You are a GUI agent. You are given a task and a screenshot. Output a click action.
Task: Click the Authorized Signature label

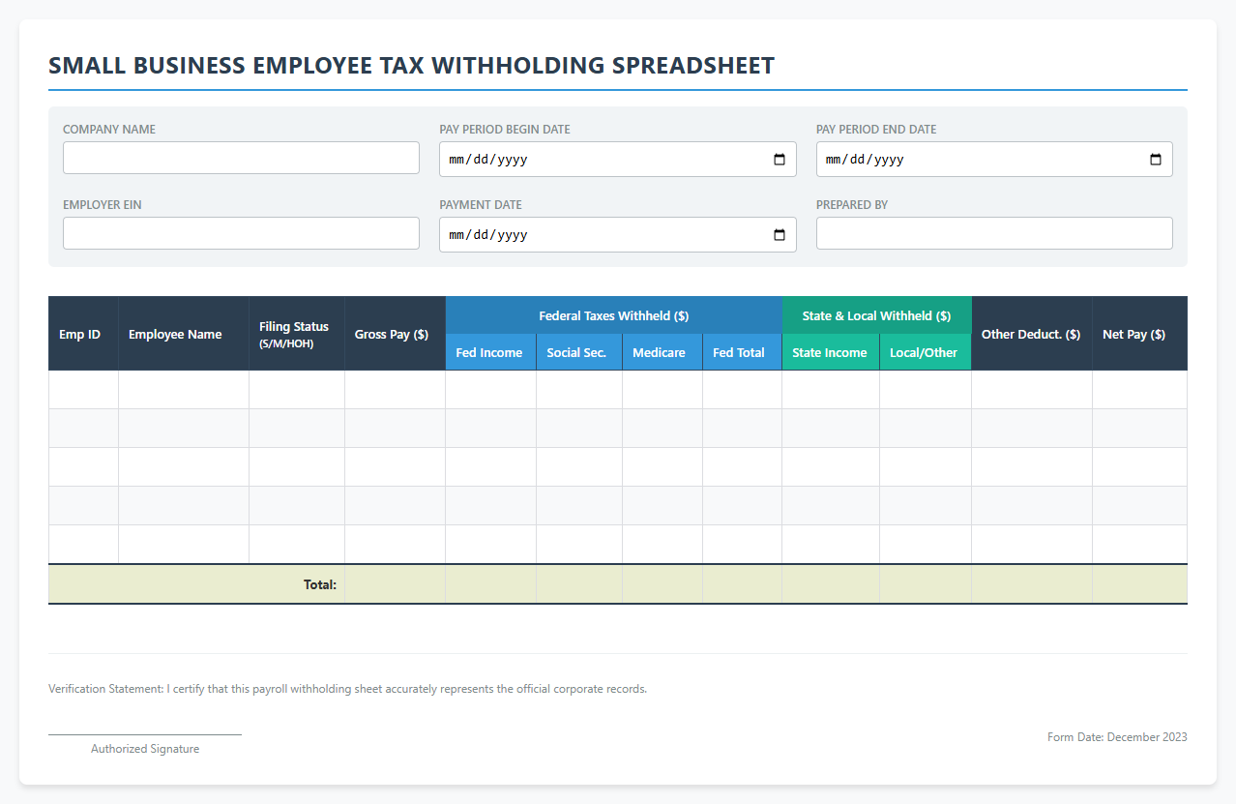145,749
